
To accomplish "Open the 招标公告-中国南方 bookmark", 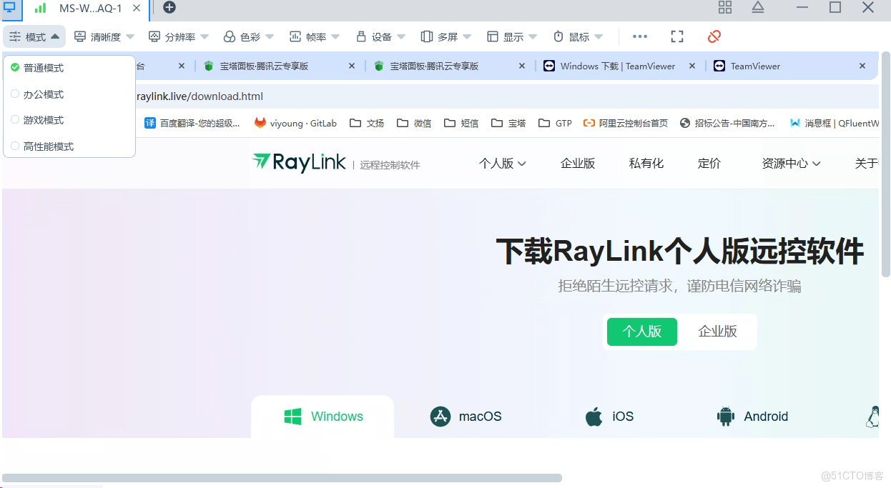I will tap(727, 123).
